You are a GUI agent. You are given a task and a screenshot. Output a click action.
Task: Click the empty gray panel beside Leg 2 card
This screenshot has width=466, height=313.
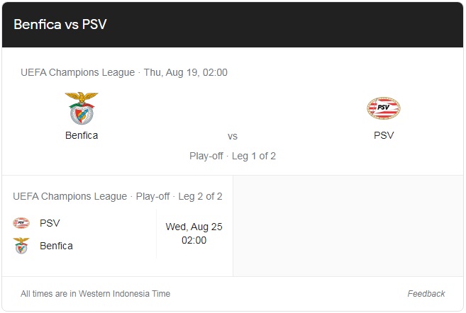point(348,226)
